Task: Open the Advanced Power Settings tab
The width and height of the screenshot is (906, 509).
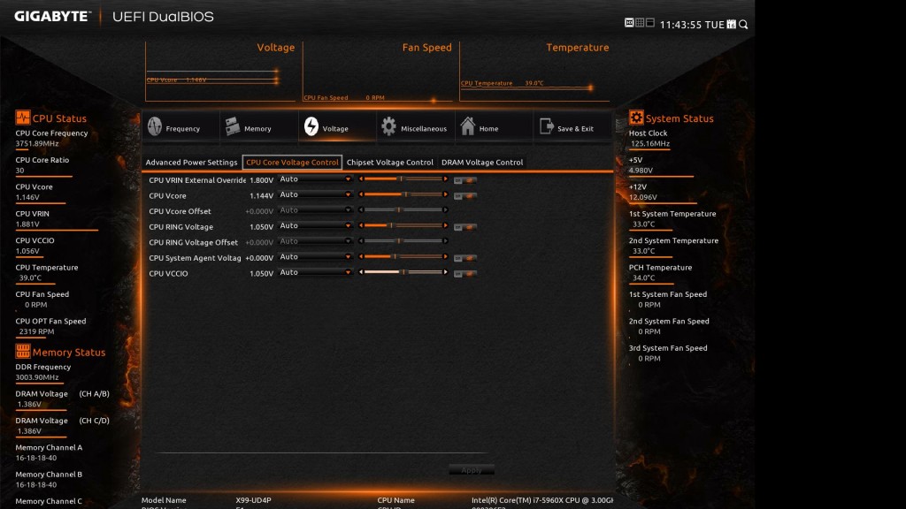Action: 191,163
